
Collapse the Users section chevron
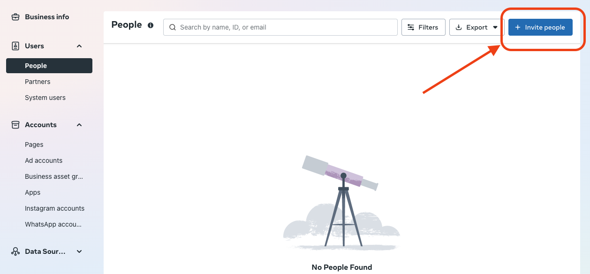[79, 46]
